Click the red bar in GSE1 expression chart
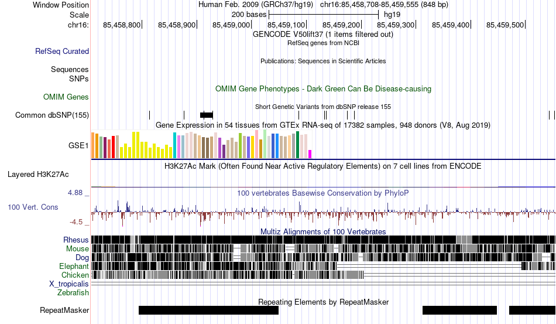 113,147
